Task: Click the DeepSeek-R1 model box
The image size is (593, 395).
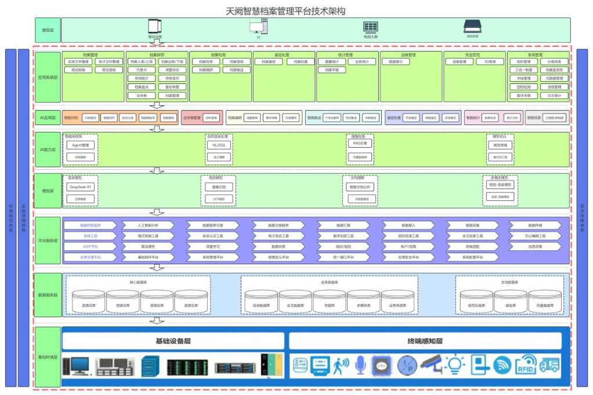Action: [80, 187]
